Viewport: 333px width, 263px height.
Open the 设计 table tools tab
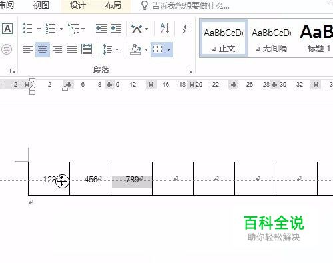[x=78, y=5]
